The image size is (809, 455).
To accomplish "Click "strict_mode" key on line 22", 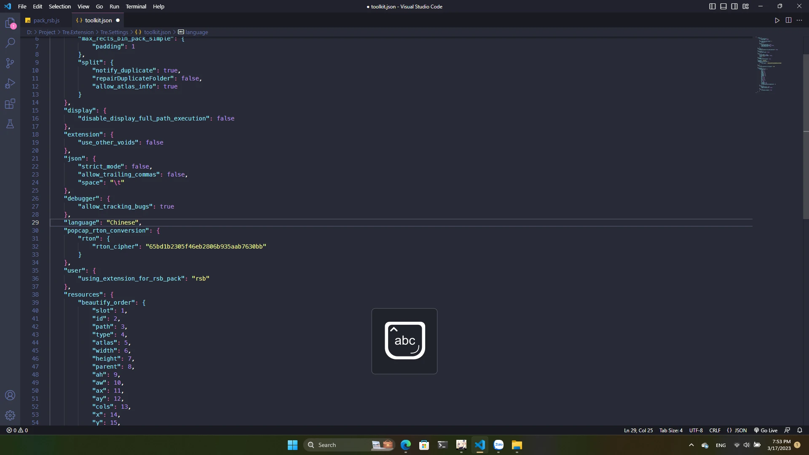I will tap(101, 166).
